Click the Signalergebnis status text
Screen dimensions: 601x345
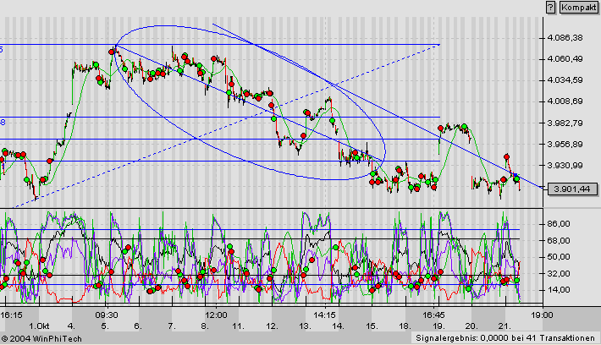pos(505,338)
